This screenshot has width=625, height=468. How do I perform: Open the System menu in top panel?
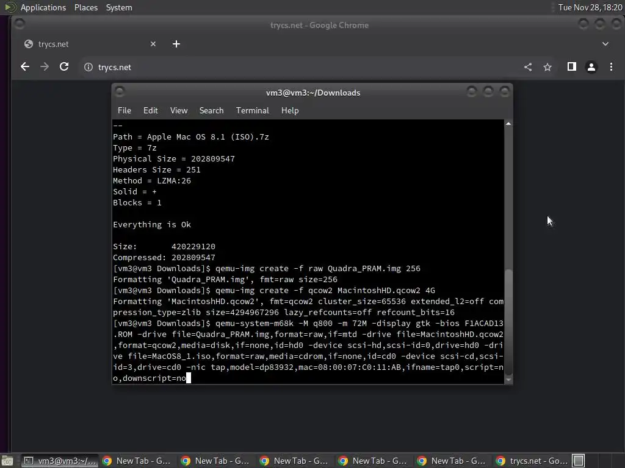119,7
